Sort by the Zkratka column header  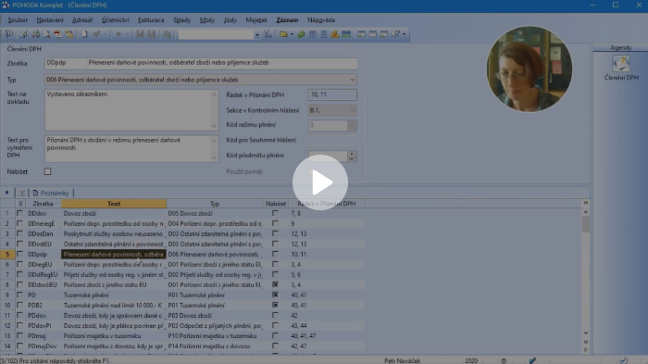click(x=43, y=204)
